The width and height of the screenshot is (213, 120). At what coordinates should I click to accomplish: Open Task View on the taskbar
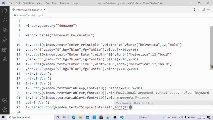[64, 117]
